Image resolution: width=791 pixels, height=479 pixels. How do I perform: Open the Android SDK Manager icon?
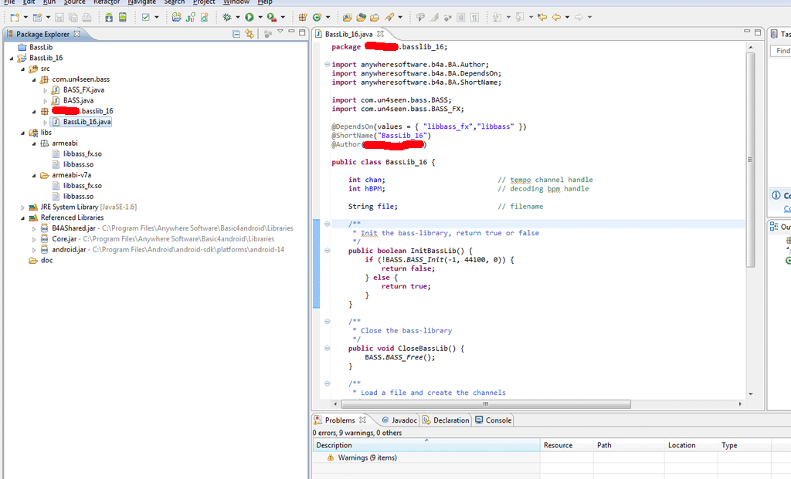(109, 18)
